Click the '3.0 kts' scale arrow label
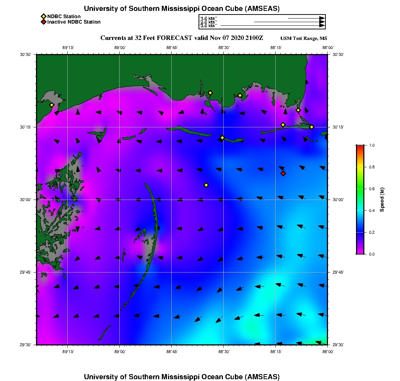This screenshot has height=381, width=400. 208,26
